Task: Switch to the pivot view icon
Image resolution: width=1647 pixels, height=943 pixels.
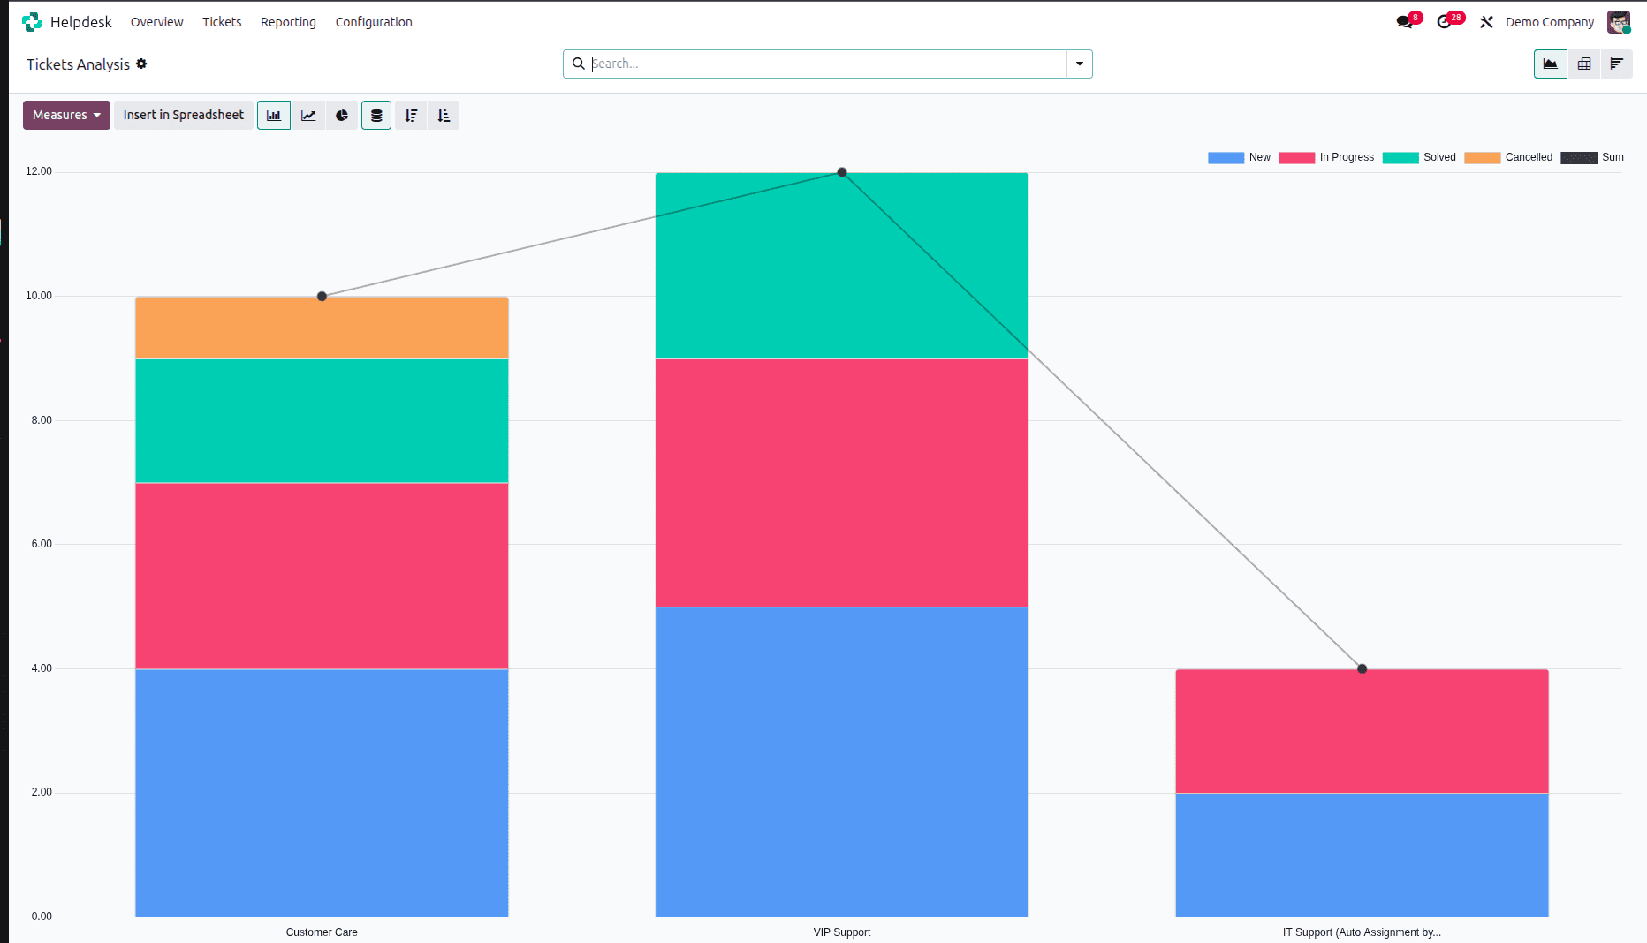Action: (1584, 64)
